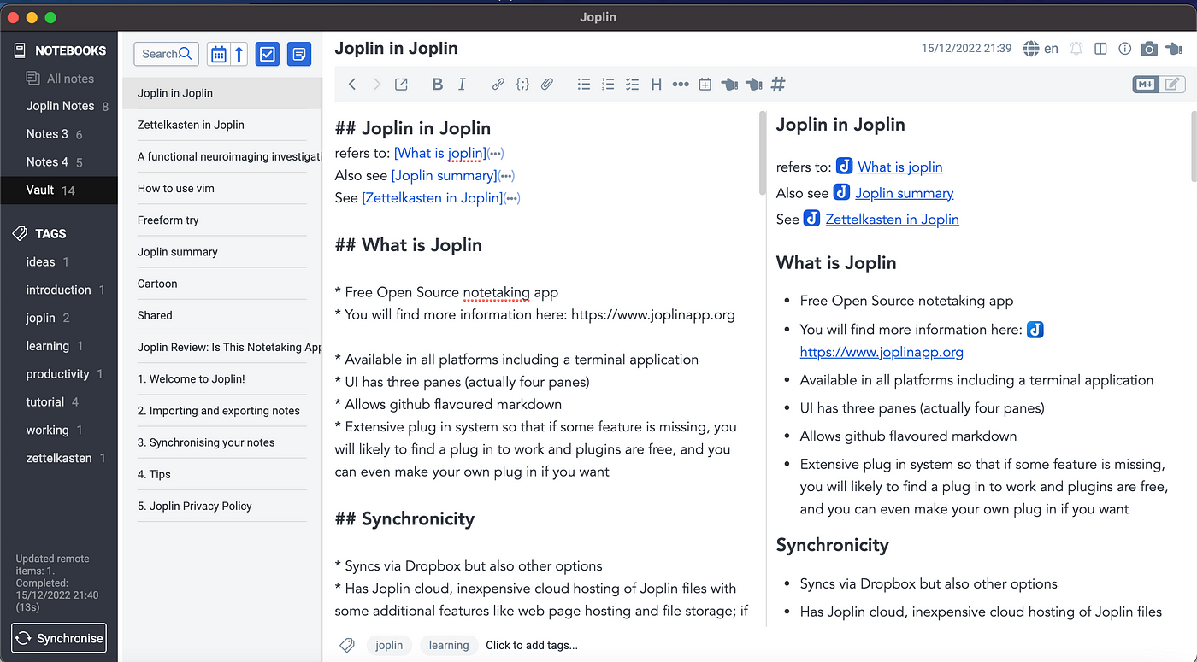Insert a checkbox list
This screenshot has height=662, width=1197.
click(632, 84)
